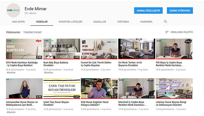
Task: Open the Oynatma Listeleri tab
Action: point(70,22)
